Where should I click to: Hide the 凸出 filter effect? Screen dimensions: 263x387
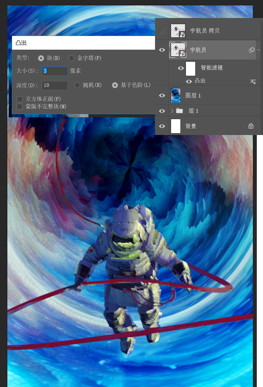189,81
